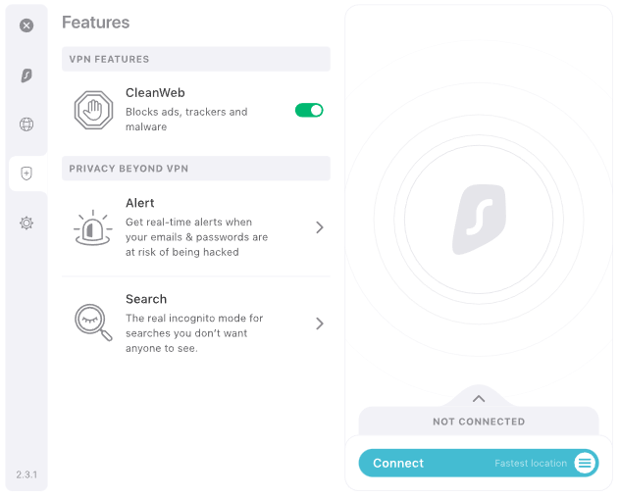Expand the connection panel up arrow
Image resolution: width=619 pixels, height=497 pixels.
click(x=479, y=399)
